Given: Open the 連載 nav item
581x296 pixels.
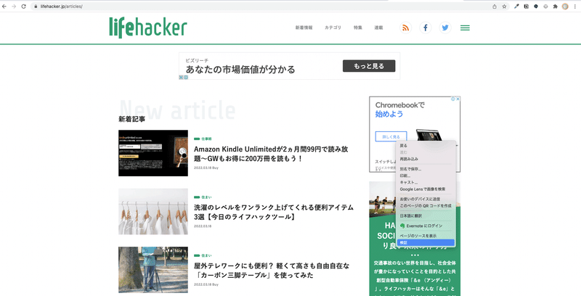Looking at the screenshot, I should (378, 28).
